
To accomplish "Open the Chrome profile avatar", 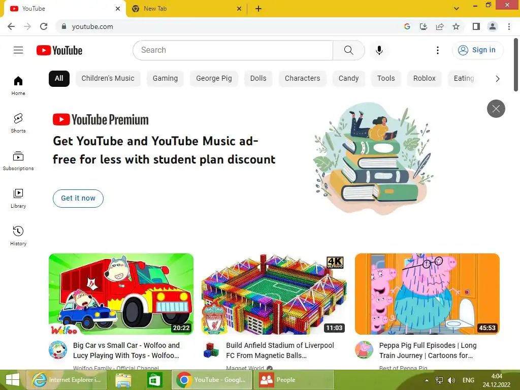I will coord(493,26).
